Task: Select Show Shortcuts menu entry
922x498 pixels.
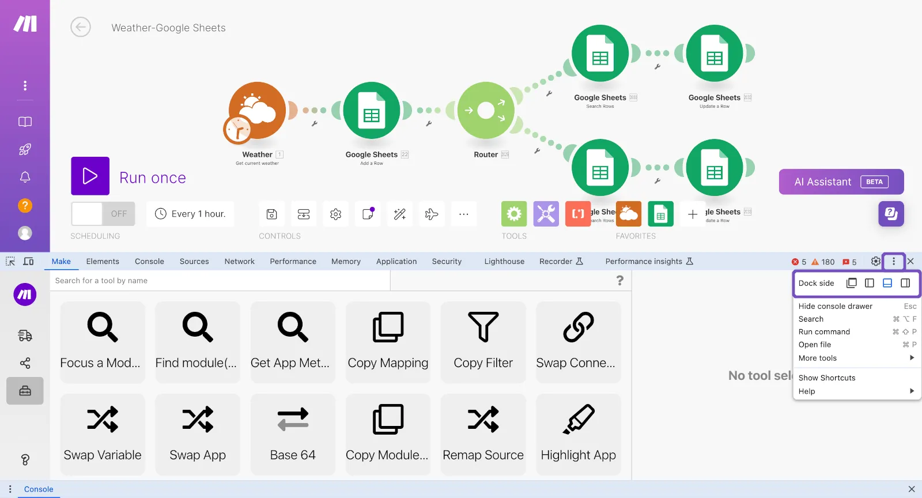Action: (857, 378)
